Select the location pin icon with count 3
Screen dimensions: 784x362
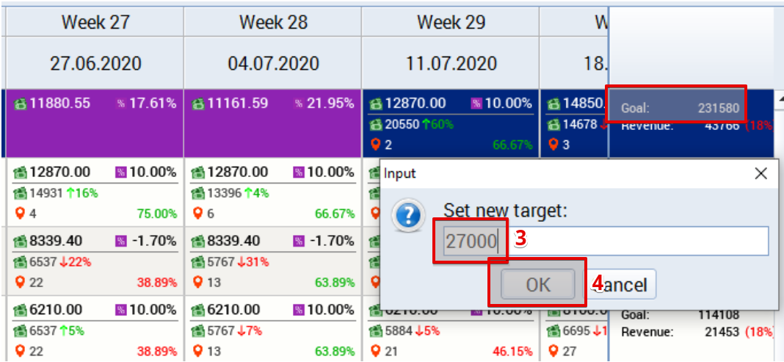553,145
